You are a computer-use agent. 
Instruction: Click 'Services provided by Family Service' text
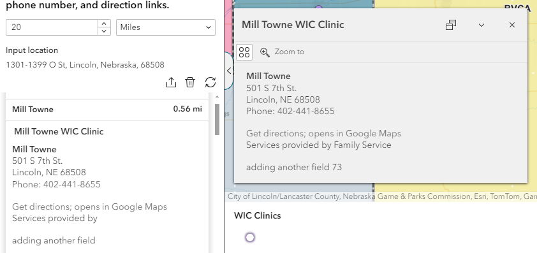coord(318,145)
